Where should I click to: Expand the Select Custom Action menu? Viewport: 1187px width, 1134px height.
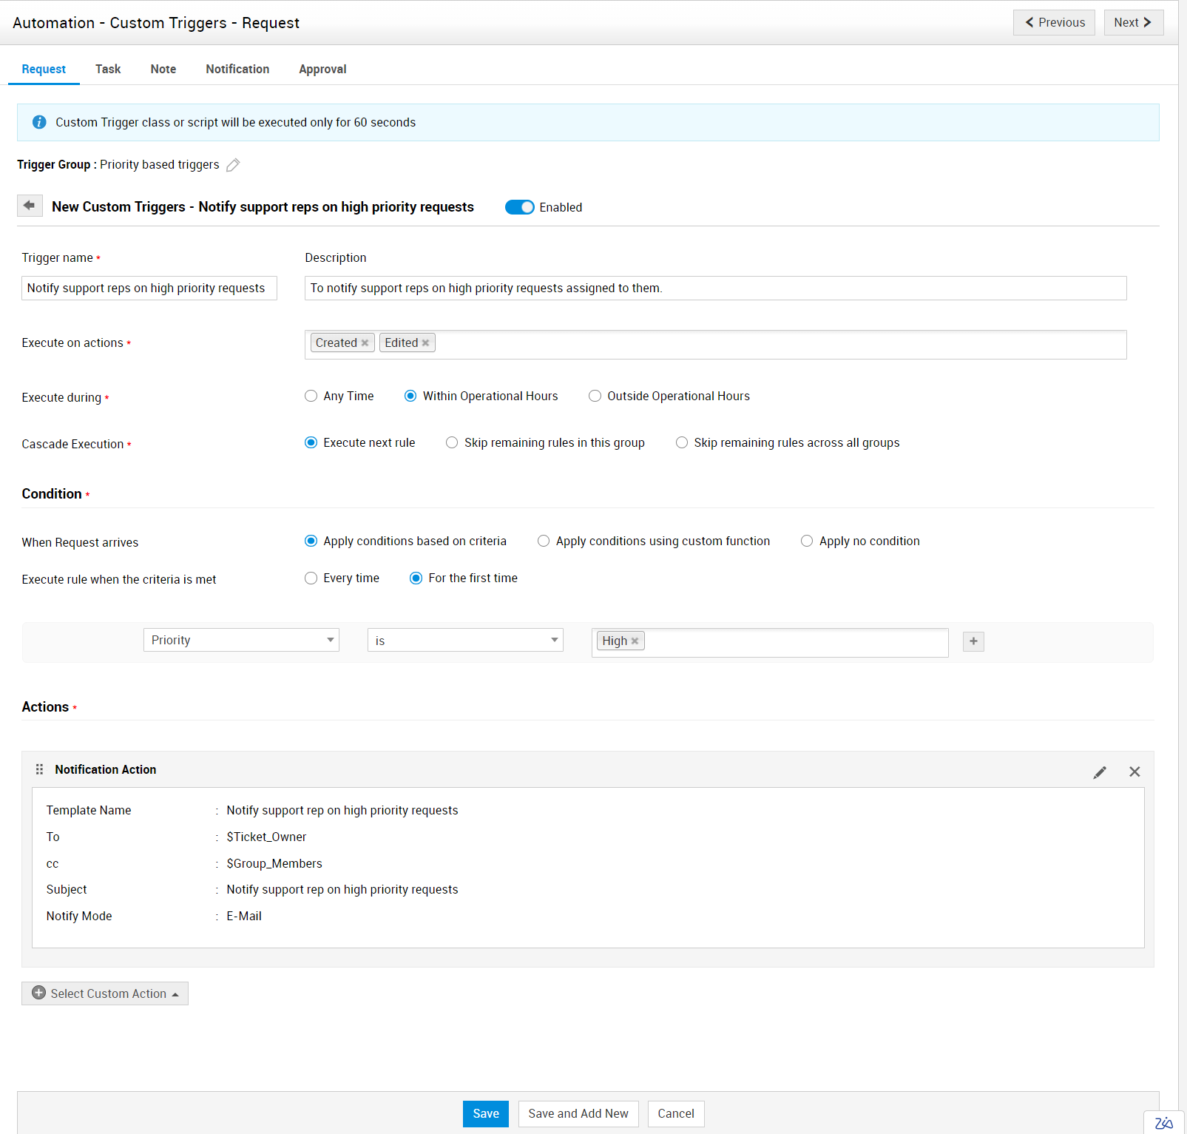[x=105, y=993]
